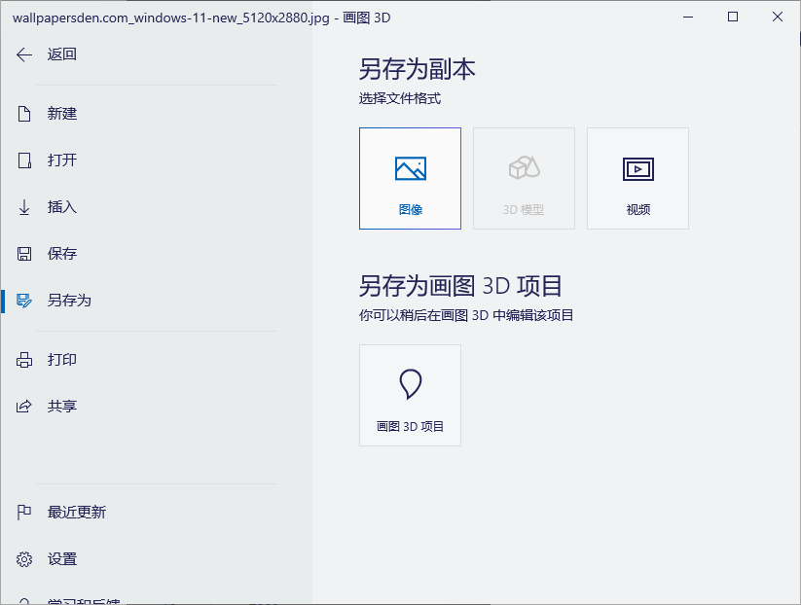Image resolution: width=801 pixels, height=605 pixels.
Task: Minimize the Paint 3D window
Action: point(687,17)
